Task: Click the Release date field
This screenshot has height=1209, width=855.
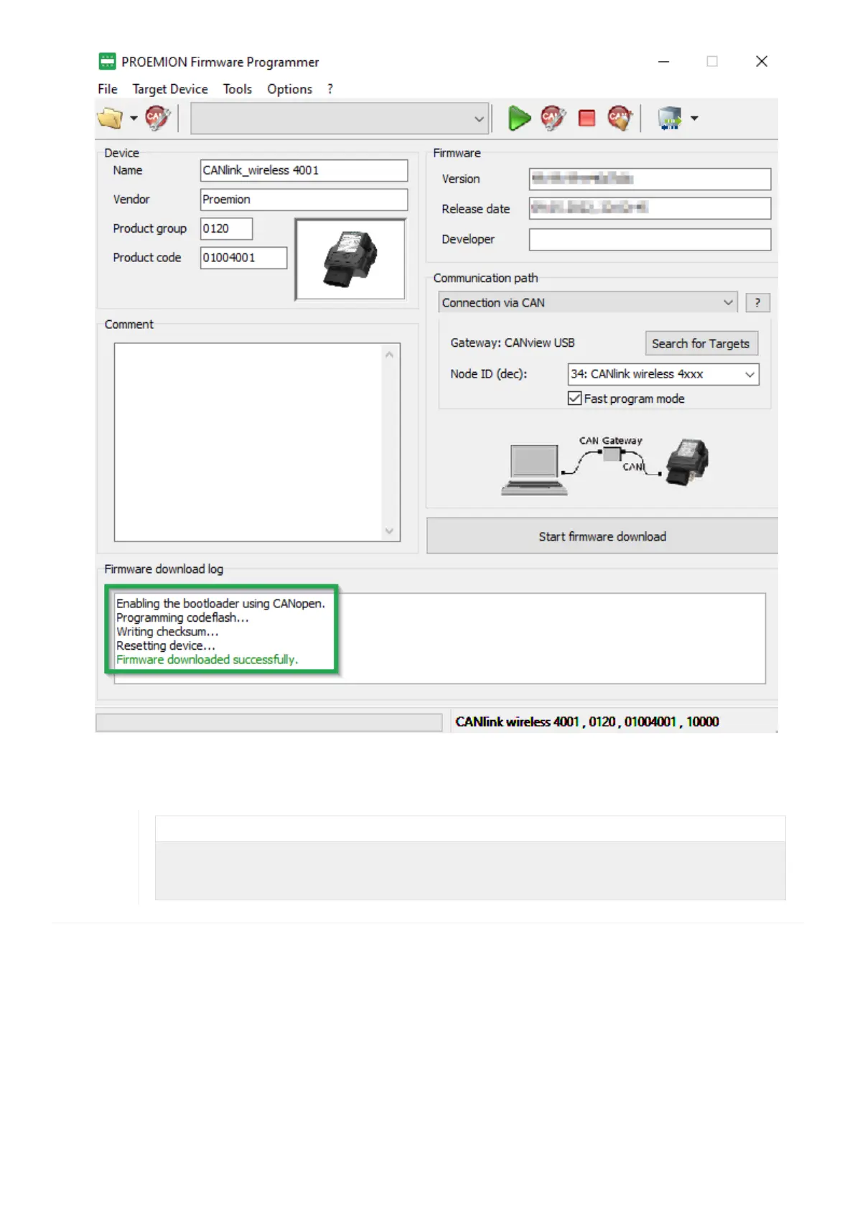Action: [650, 208]
